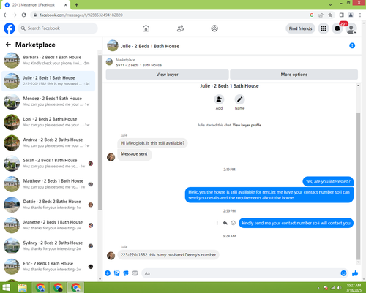The image size is (366, 293).
Task: Reload the browser page
Action: click(x=23, y=15)
